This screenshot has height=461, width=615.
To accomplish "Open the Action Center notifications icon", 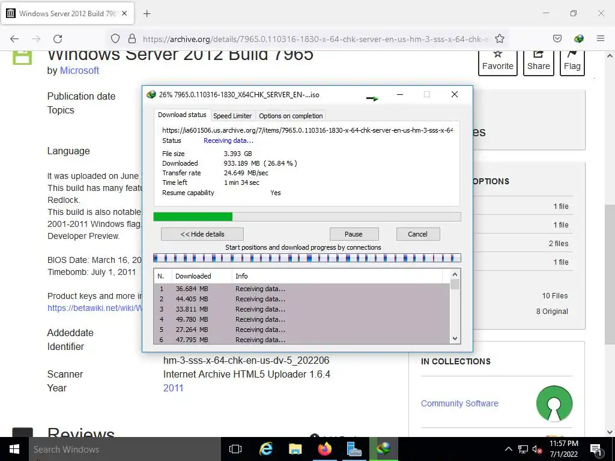I will [x=596, y=449].
